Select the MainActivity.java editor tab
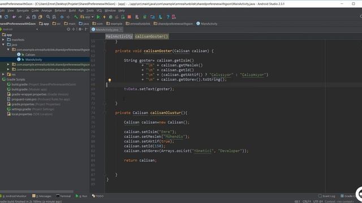This screenshot has height=203, width=362. [107, 29]
